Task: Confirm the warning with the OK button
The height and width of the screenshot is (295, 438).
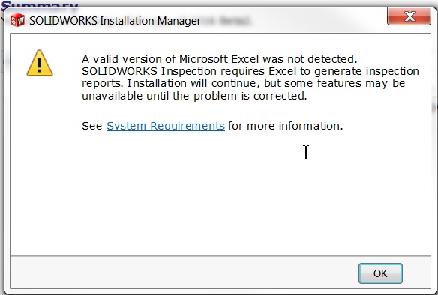Action: point(380,273)
